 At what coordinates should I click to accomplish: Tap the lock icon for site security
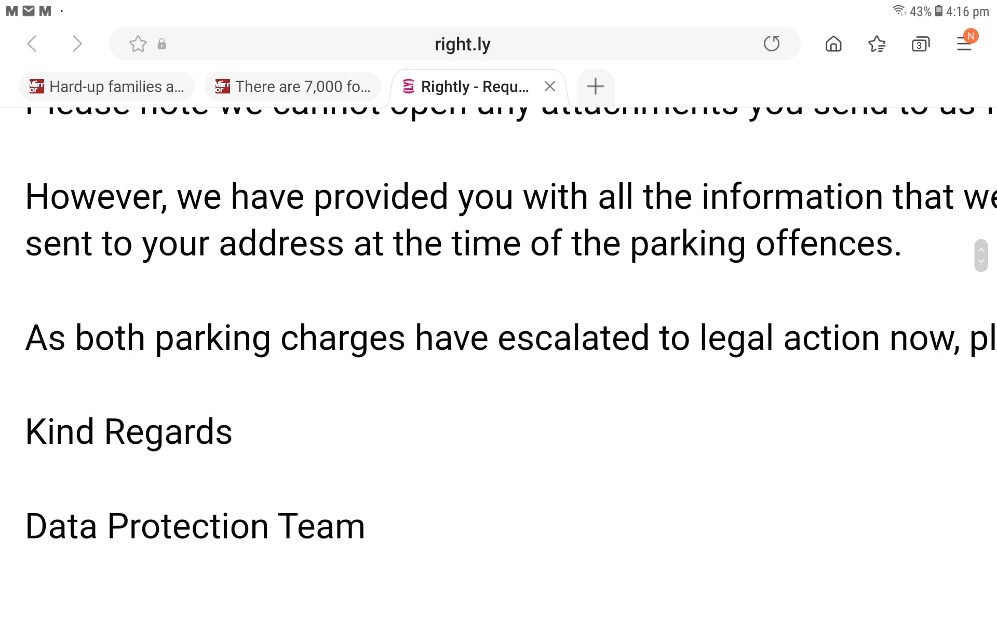(x=162, y=44)
